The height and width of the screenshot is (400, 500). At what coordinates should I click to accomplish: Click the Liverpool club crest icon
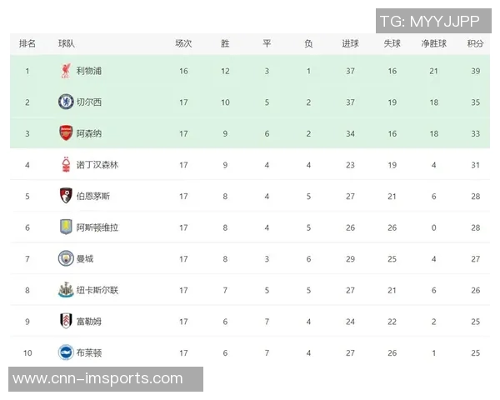pyautogui.click(x=66, y=71)
